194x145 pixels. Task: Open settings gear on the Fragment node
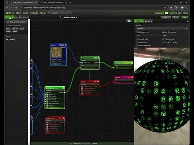[98, 58]
